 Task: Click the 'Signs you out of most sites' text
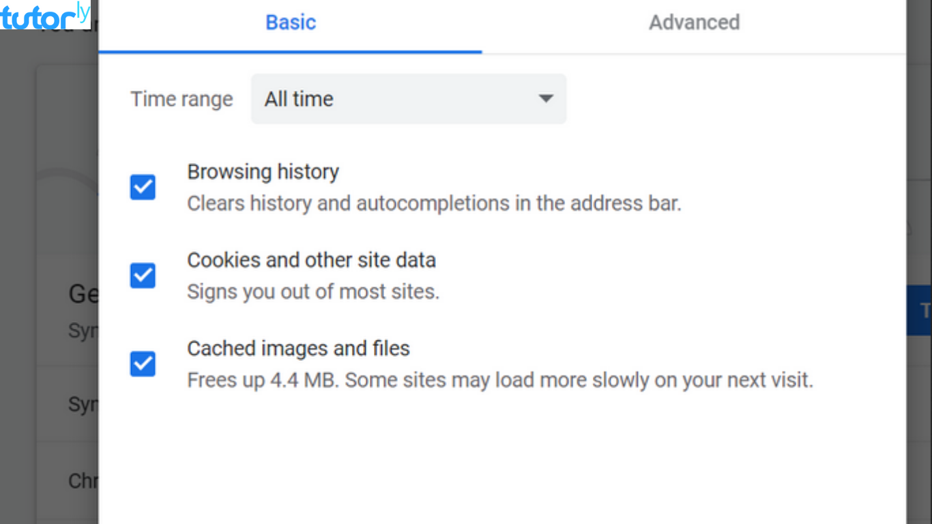coord(313,291)
